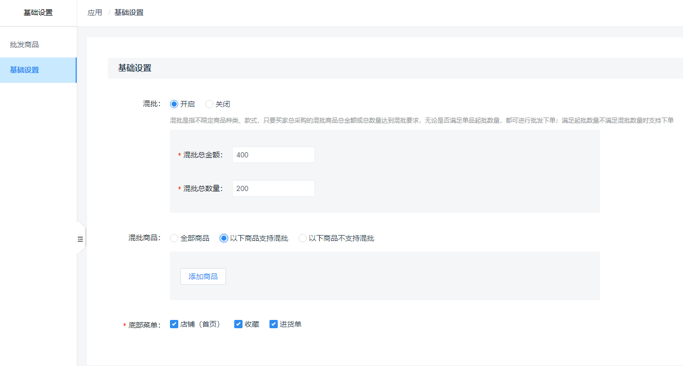Viewport: 683px width, 366px height.
Task: Choose the 全部商品 option
Action: pyautogui.click(x=174, y=238)
